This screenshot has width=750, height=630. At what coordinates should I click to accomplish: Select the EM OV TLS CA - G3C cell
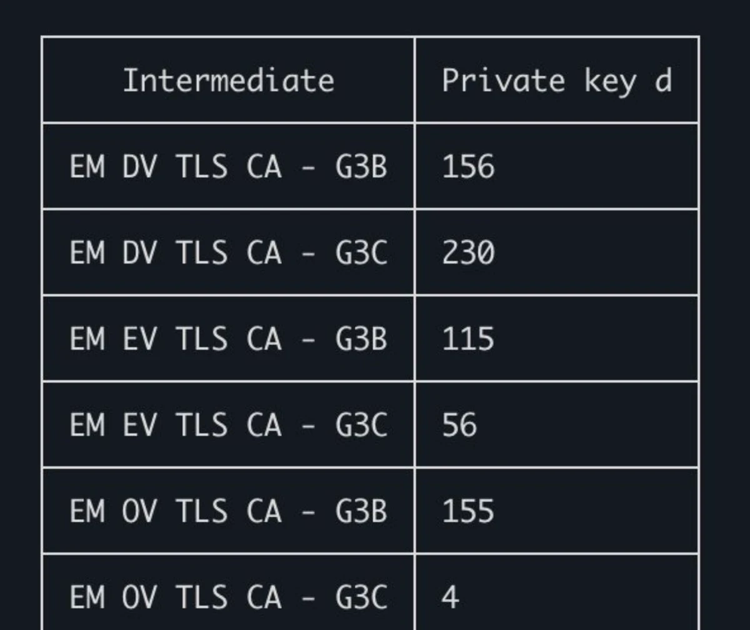coord(228,593)
